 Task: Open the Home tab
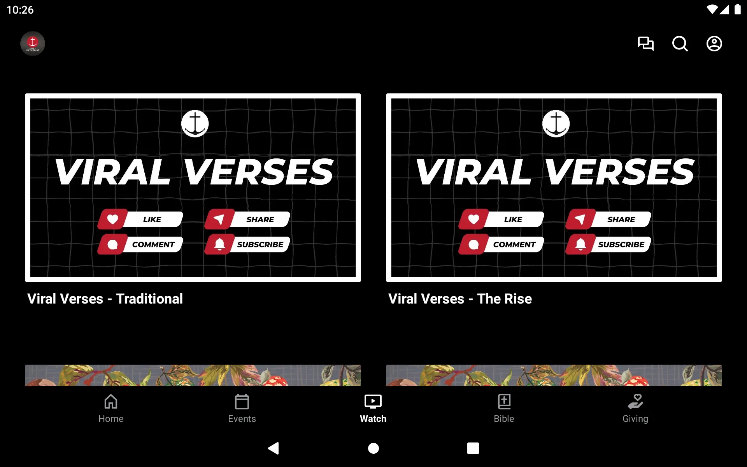pos(111,408)
